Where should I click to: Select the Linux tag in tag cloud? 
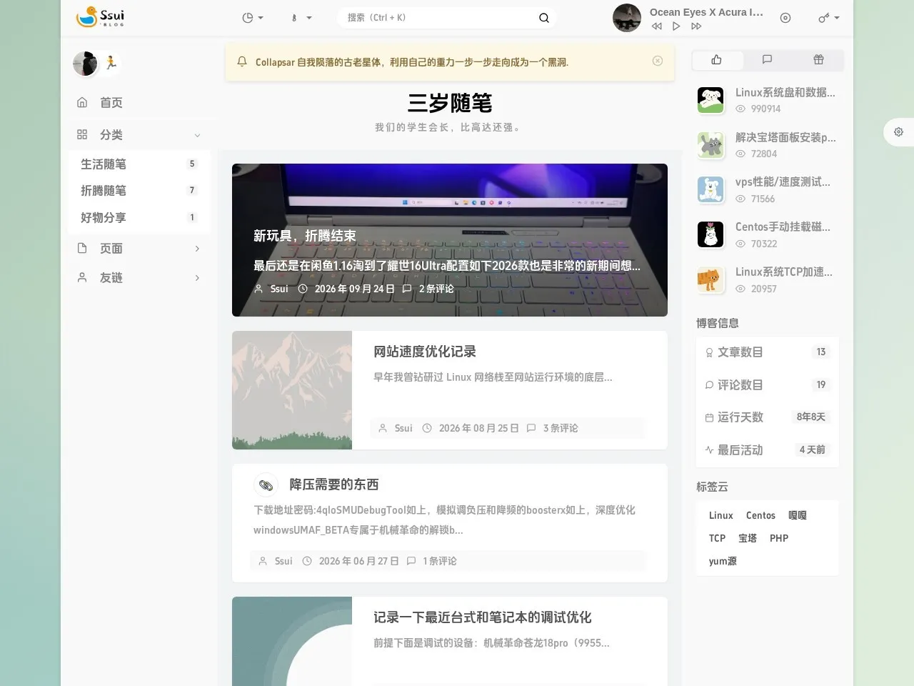[x=721, y=516]
